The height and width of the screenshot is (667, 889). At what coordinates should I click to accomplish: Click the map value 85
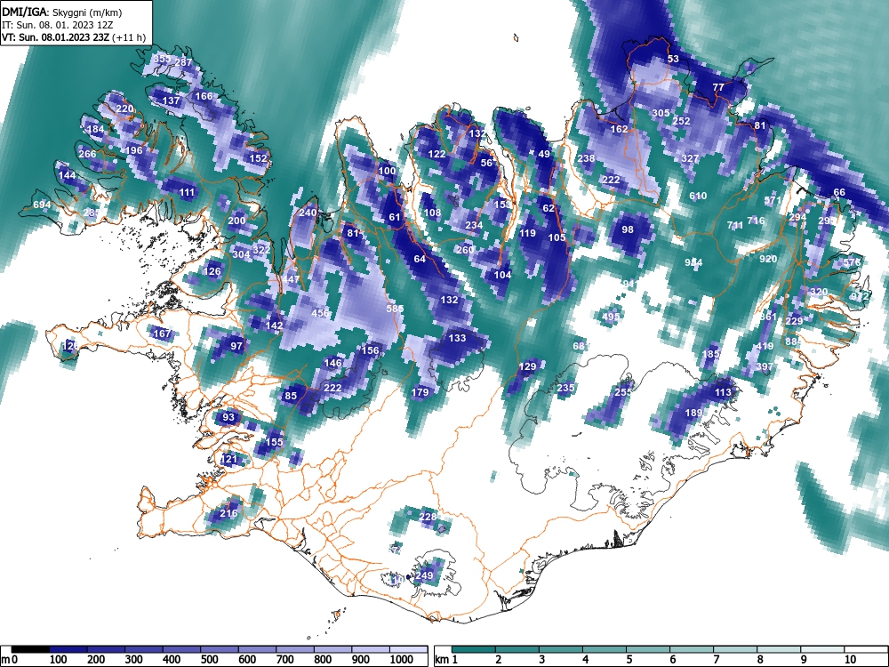[x=291, y=396]
